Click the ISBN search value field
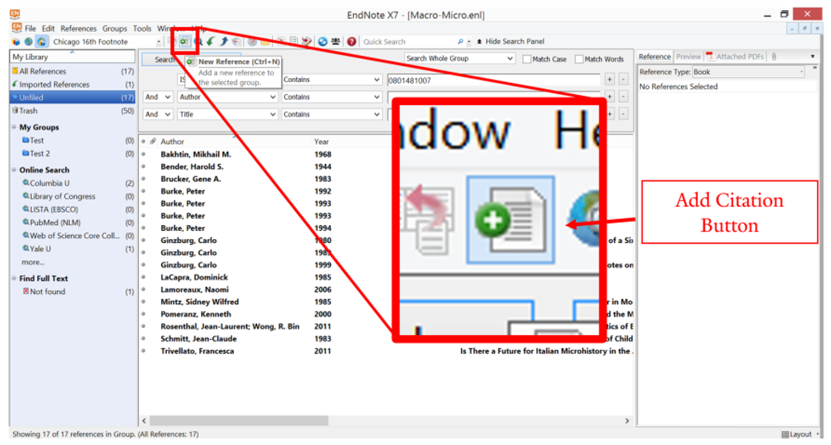Screen dimensions: 831x445 (493, 80)
